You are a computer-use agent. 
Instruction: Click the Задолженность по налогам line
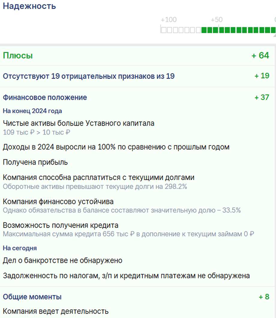[126, 276]
